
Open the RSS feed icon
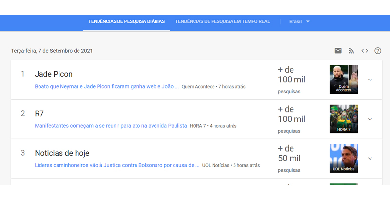point(351,51)
